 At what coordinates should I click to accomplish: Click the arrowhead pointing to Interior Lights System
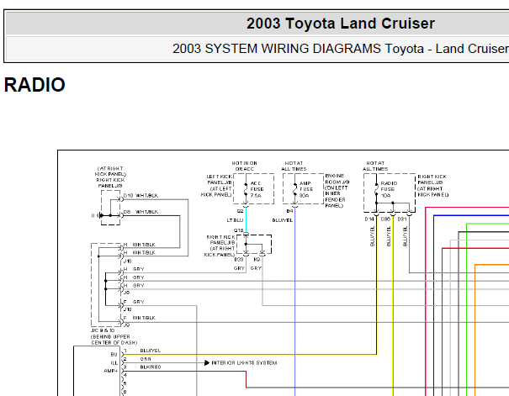(207, 363)
